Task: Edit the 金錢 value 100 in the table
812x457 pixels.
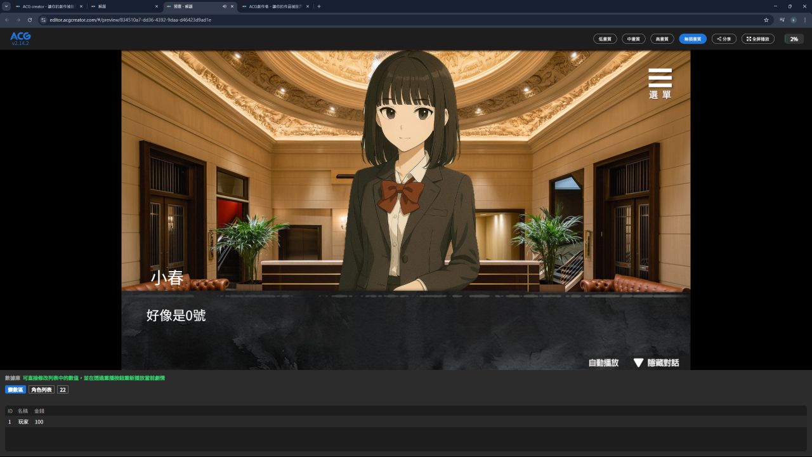Action: (39, 422)
